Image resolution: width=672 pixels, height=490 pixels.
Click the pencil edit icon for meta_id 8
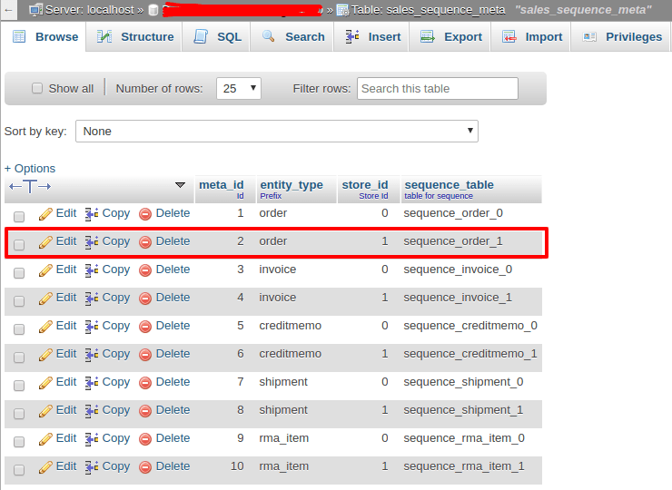45,411
